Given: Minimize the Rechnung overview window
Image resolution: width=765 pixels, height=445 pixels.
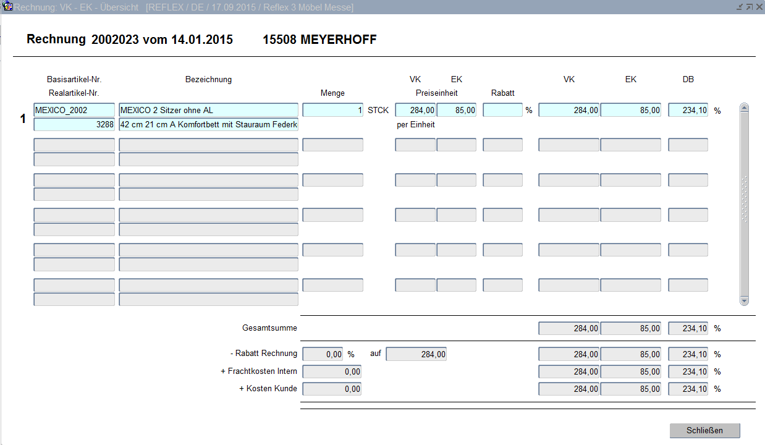Looking at the screenshot, I should [x=739, y=7].
